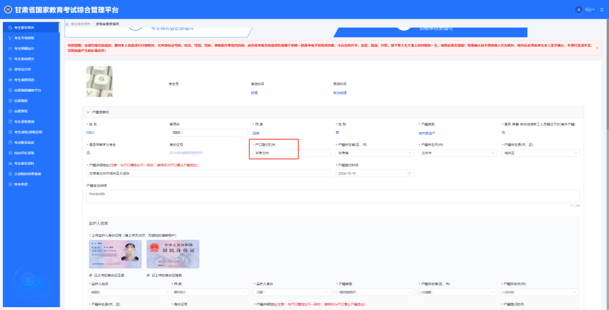
Task: Click the 考生报名相关 breadcrumb link
Action: 81,24
